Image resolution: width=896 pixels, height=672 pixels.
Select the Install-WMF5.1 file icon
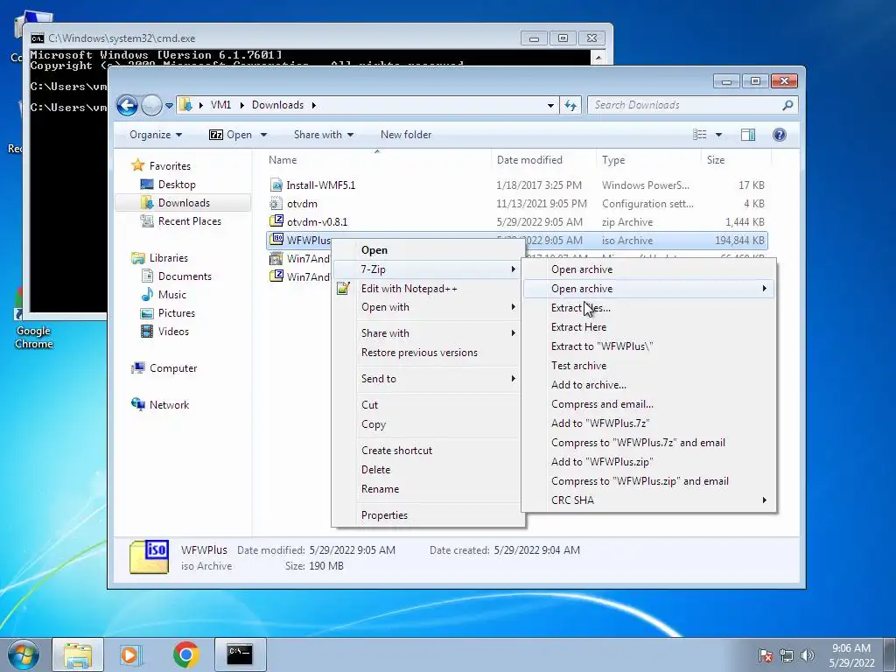point(276,185)
